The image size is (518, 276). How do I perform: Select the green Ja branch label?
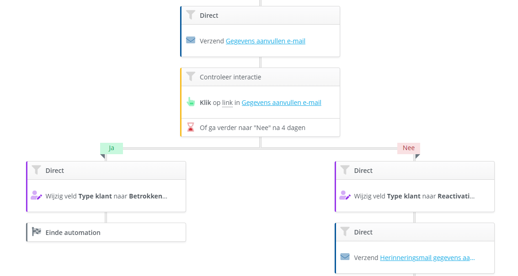point(112,148)
